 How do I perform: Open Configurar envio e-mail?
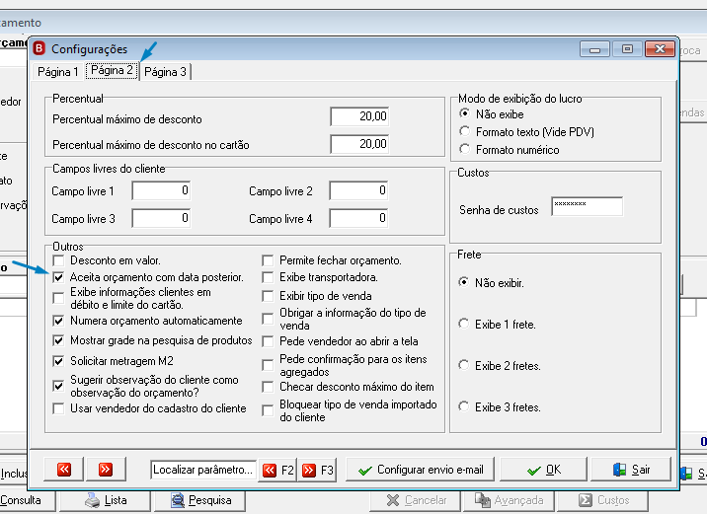[421, 470]
